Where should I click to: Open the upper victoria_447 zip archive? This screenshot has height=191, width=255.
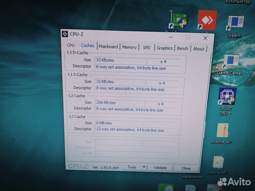click(222, 133)
